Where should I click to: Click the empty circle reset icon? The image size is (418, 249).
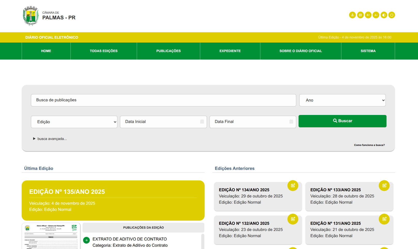tap(392, 15)
